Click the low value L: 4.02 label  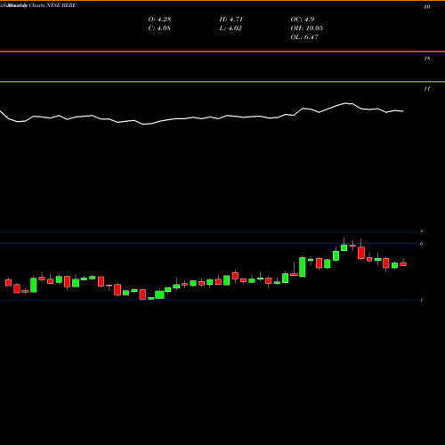click(x=231, y=28)
